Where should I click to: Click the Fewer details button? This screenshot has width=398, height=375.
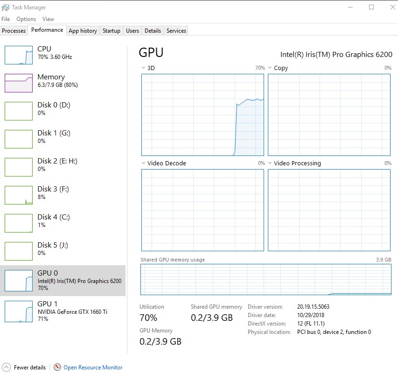(x=30, y=368)
